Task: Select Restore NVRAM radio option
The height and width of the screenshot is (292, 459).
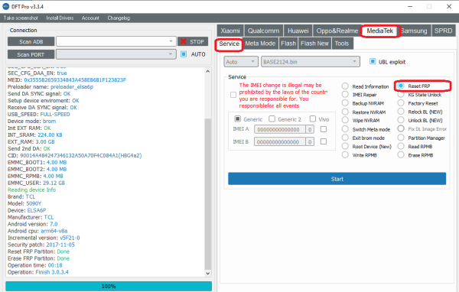Action: [x=345, y=112]
